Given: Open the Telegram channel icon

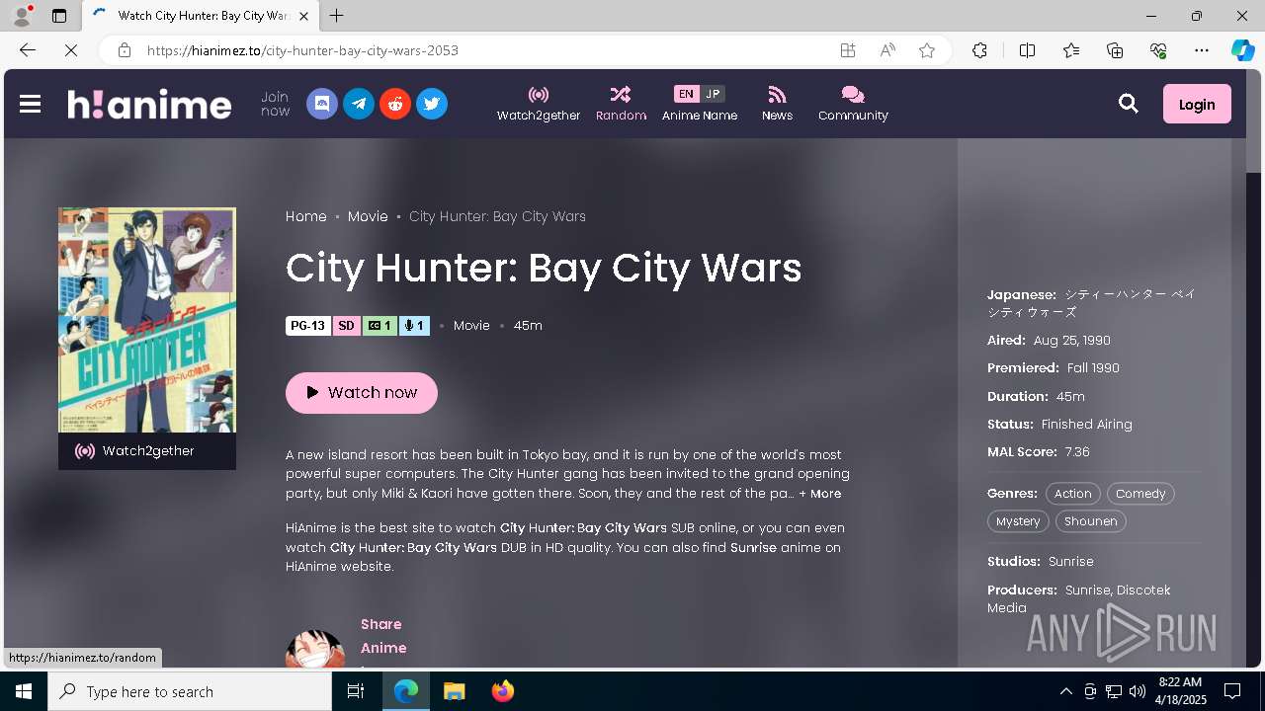Looking at the screenshot, I should 359,104.
